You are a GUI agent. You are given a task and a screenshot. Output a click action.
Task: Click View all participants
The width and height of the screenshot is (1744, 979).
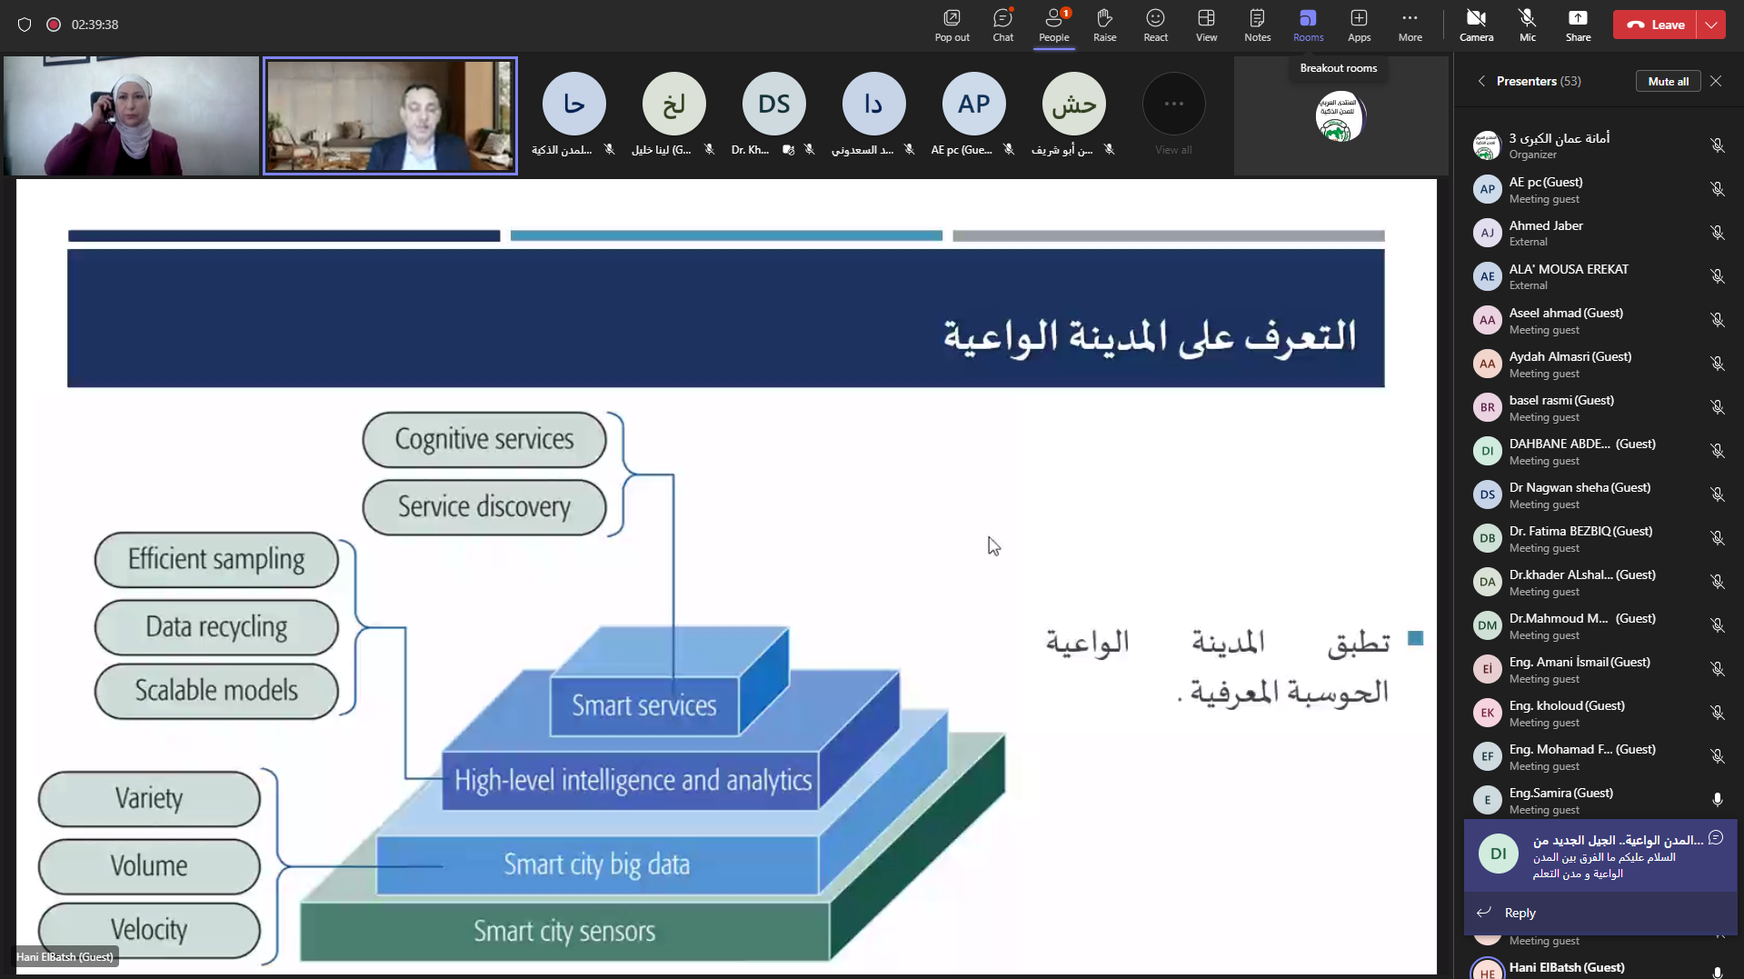pyautogui.click(x=1173, y=115)
